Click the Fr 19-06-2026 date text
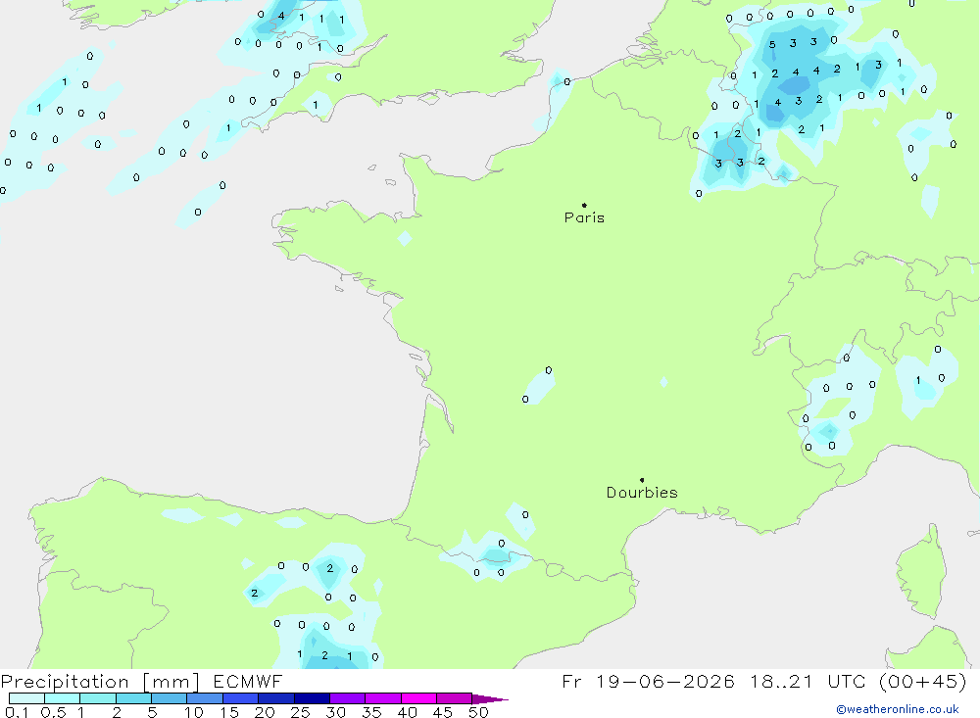Viewport: 980px width, 718px height. pyautogui.click(x=648, y=681)
